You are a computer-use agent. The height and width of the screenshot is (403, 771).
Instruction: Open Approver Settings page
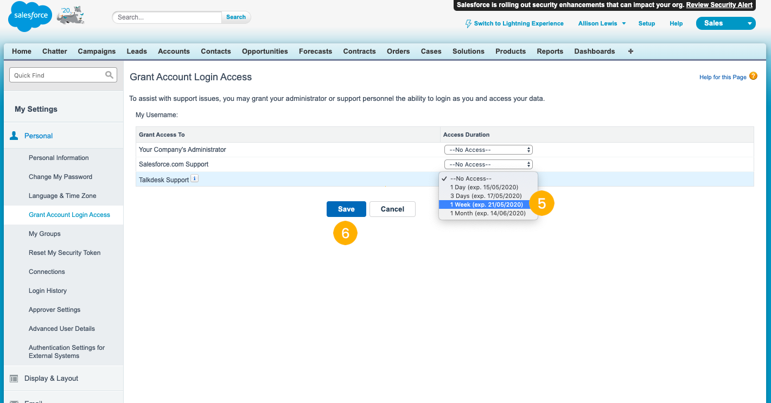54,310
